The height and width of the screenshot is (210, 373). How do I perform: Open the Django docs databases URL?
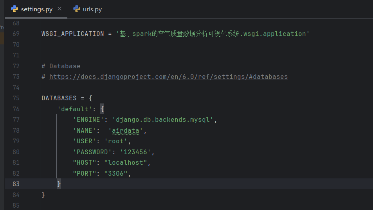[x=168, y=77]
